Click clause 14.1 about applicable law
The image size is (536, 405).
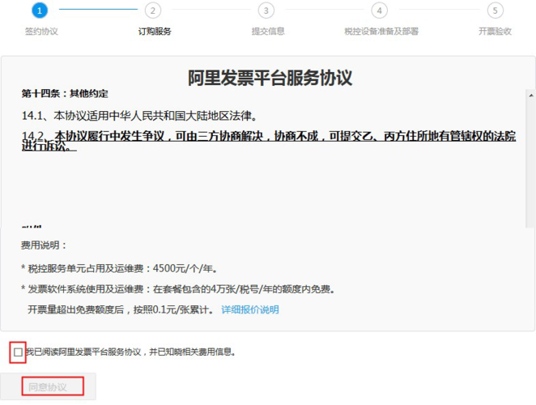[145, 116]
